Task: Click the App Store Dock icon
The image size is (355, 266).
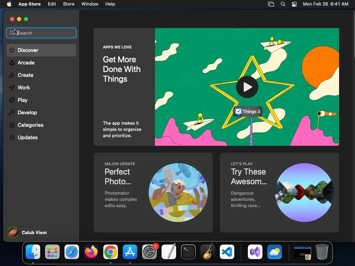Action: [130, 252]
